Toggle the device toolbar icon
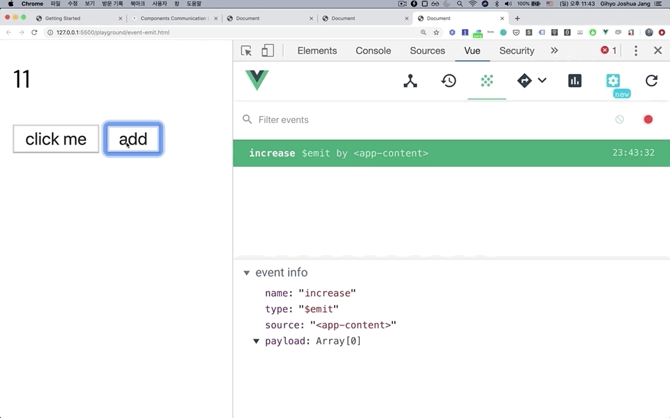670x418 pixels. [x=267, y=51]
